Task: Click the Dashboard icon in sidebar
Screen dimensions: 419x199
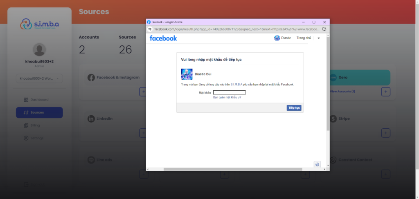Action: click(26, 100)
